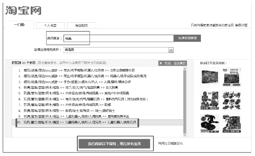
Task: Select category row 2 ending 机器人/机甲成品/变形系列
Action: (98, 76)
